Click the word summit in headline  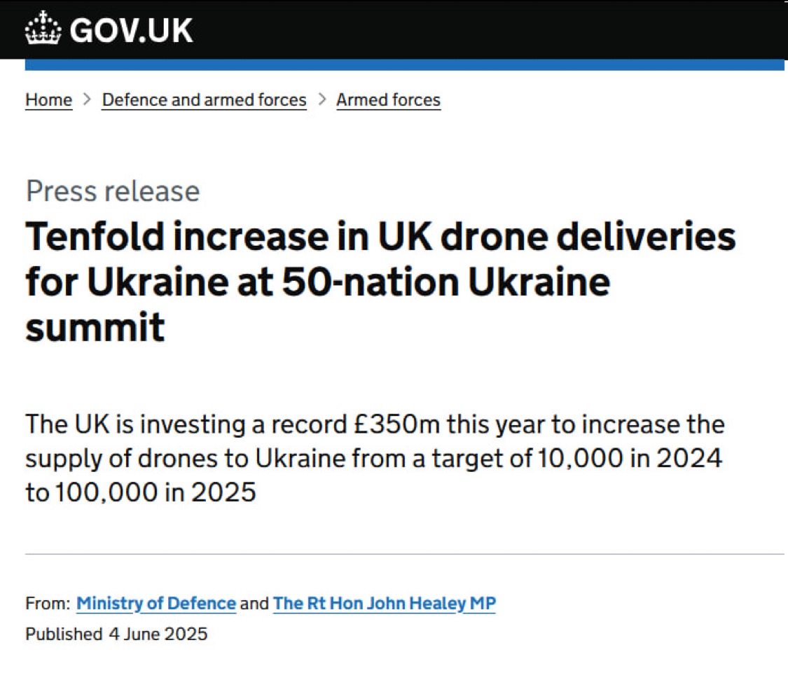coord(95,328)
